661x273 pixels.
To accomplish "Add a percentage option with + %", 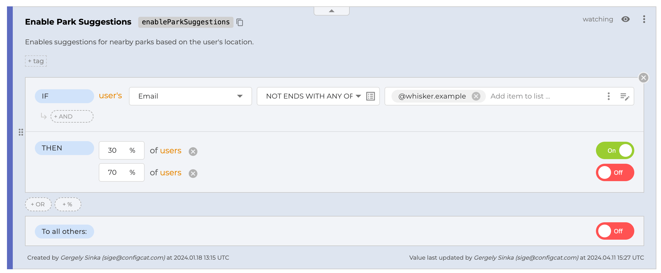I will (68, 204).
